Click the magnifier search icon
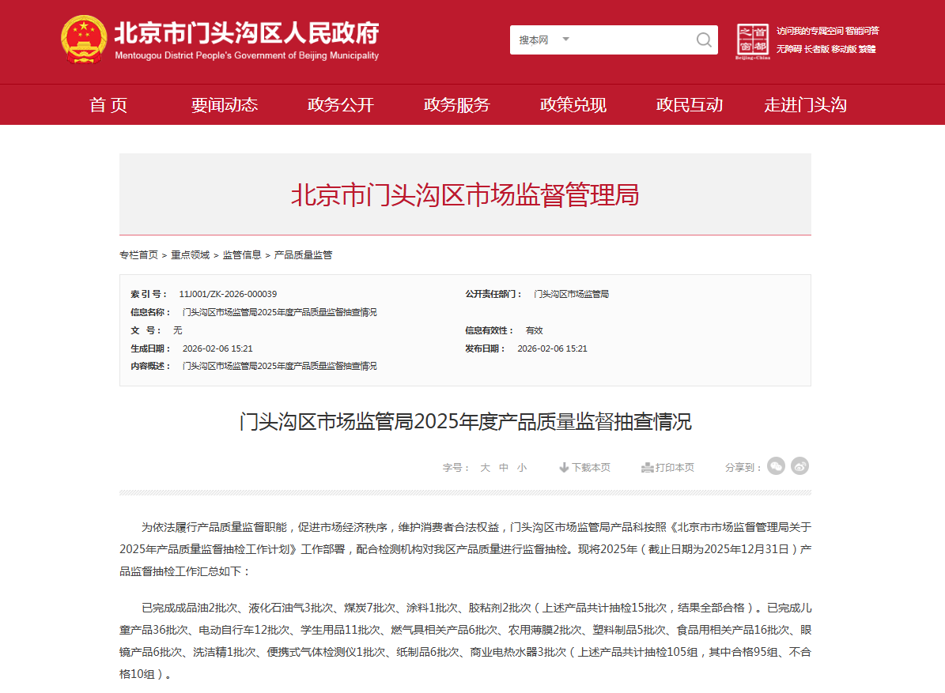The height and width of the screenshot is (693, 945). pos(703,40)
